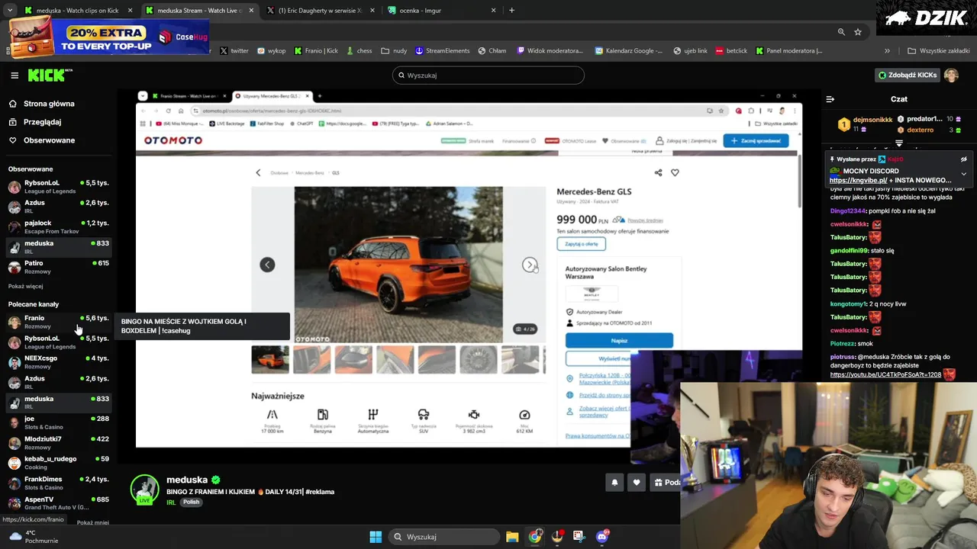Toggle follow heart button for meduska
977x549 pixels.
tap(637, 483)
